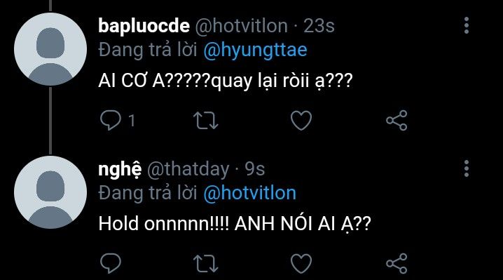Reply to bapluocde's tweet via comment icon

[111, 120]
